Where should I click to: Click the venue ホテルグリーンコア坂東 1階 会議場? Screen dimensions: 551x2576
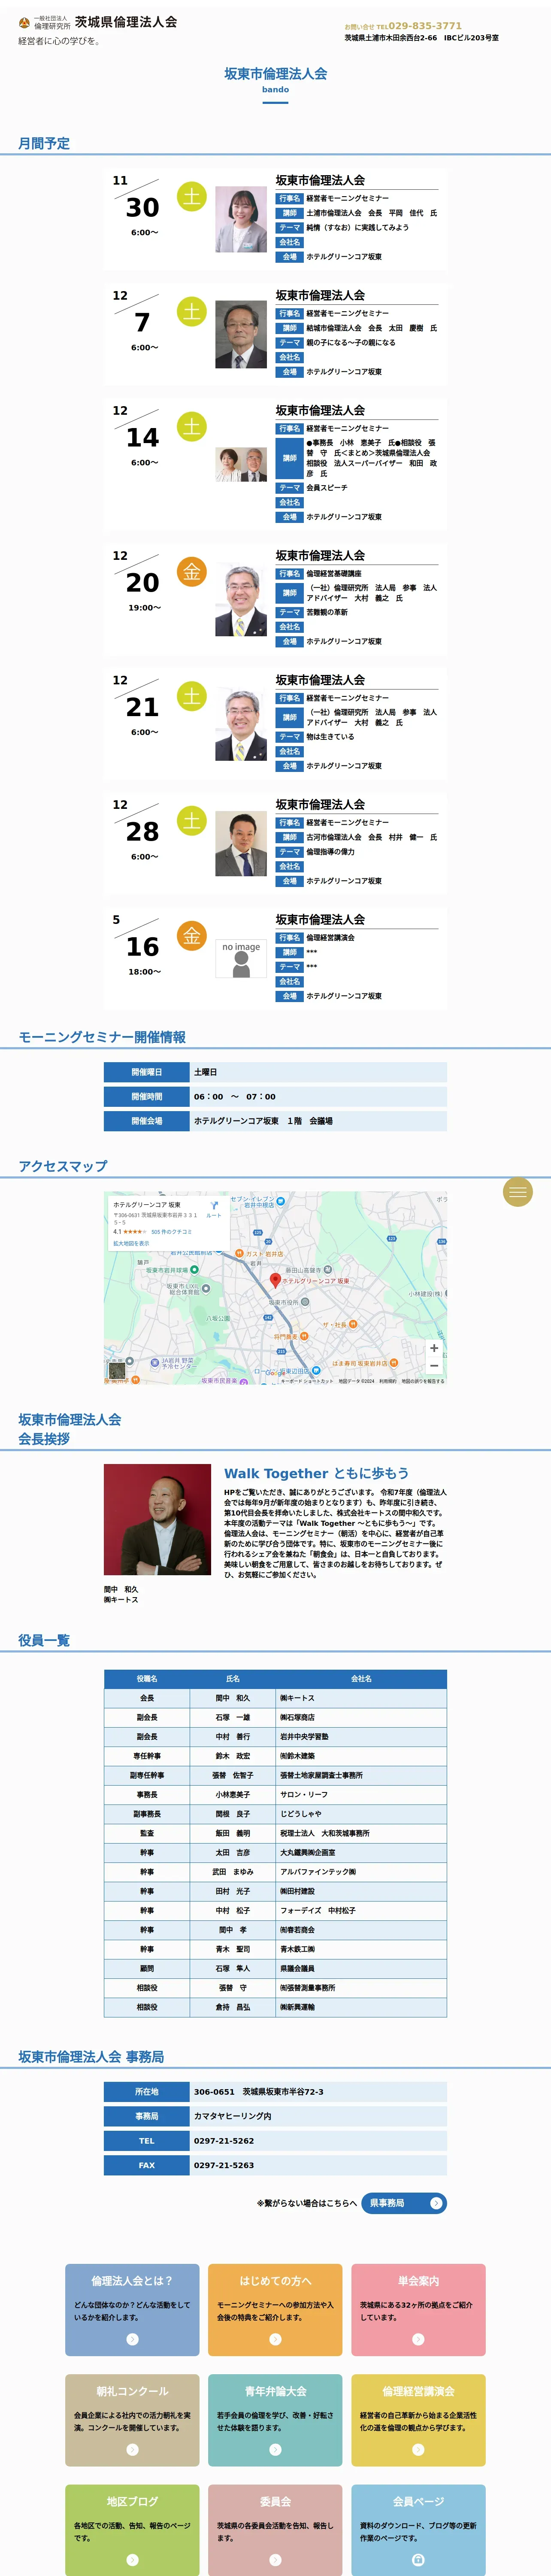tap(263, 1121)
